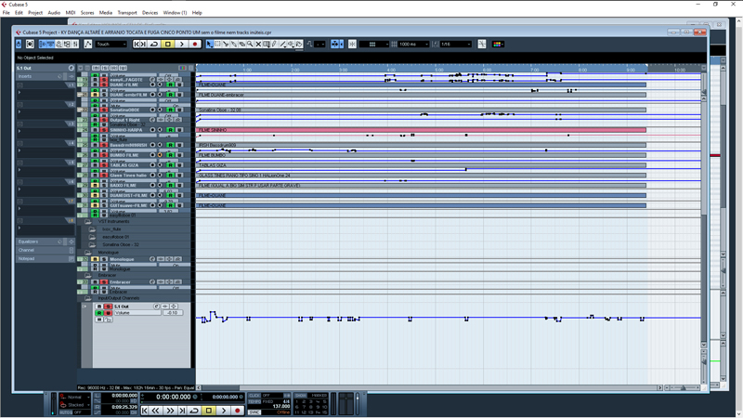Toggle read automation on TABLAS GIZA track
Viewport: 743px width, 418px height.
pos(171,165)
